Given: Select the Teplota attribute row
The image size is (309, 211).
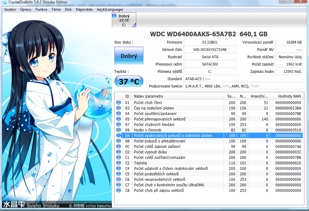Looking at the screenshot, I should coord(209,163).
